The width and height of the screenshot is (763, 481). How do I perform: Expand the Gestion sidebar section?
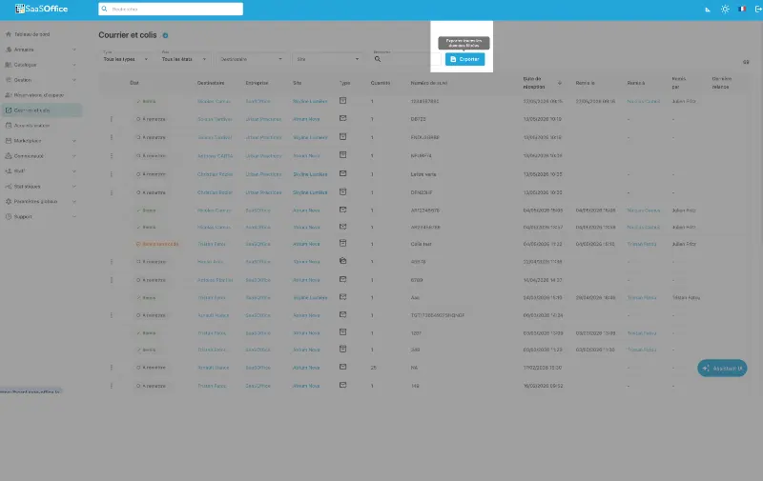tap(40, 80)
